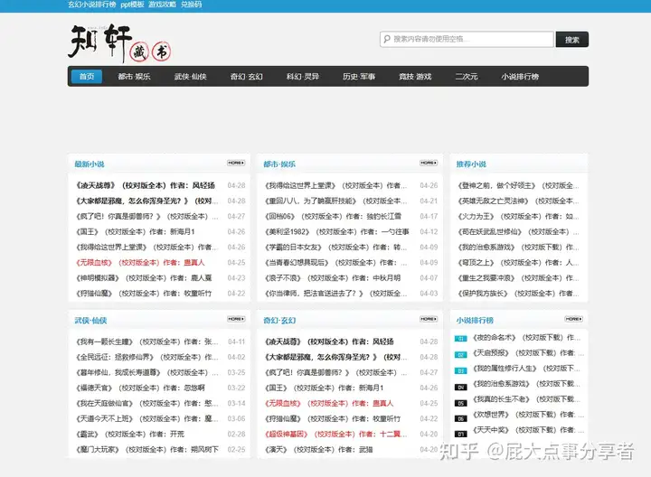Open 《你当律师,把法官送进去了?》 entry
This screenshot has height=477, width=651.
335,294
